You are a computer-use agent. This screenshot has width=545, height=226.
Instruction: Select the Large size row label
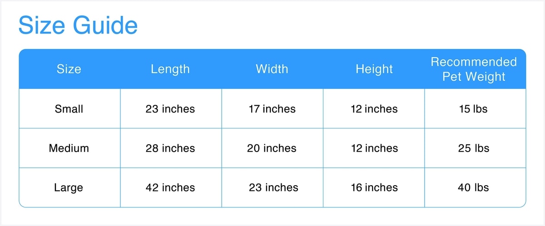click(69, 187)
